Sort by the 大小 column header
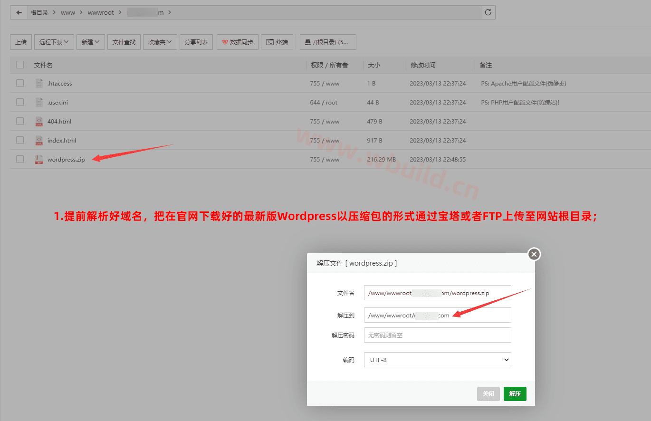Viewport: 651px width, 421px height. [374, 65]
